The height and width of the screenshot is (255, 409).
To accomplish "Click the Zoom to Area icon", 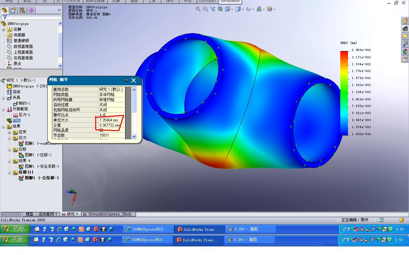I will point(205,9).
